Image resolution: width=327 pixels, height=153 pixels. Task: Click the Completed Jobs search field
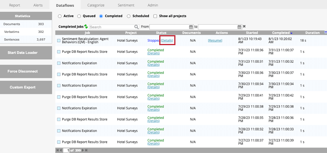[112, 27]
